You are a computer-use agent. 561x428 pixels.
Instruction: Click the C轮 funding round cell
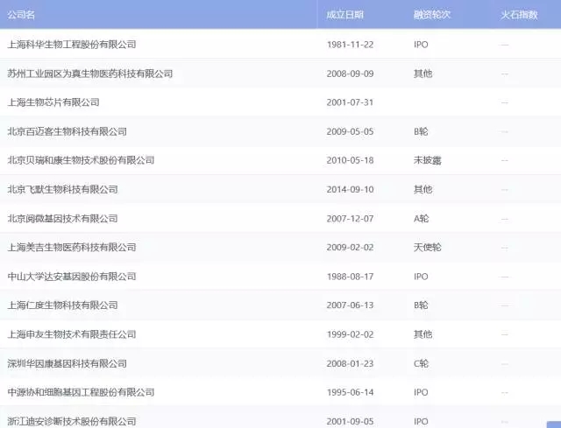[421, 363]
